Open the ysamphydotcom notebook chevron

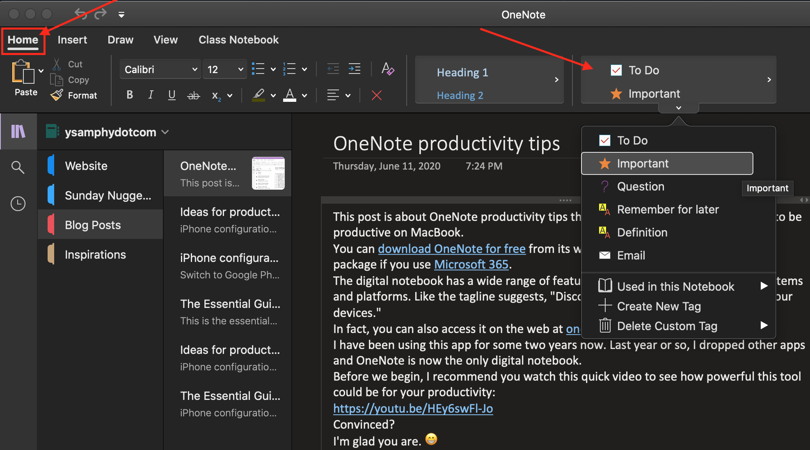click(x=165, y=132)
